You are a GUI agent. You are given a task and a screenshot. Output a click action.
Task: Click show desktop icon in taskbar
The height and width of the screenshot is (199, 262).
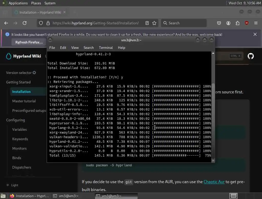point(3,196)
